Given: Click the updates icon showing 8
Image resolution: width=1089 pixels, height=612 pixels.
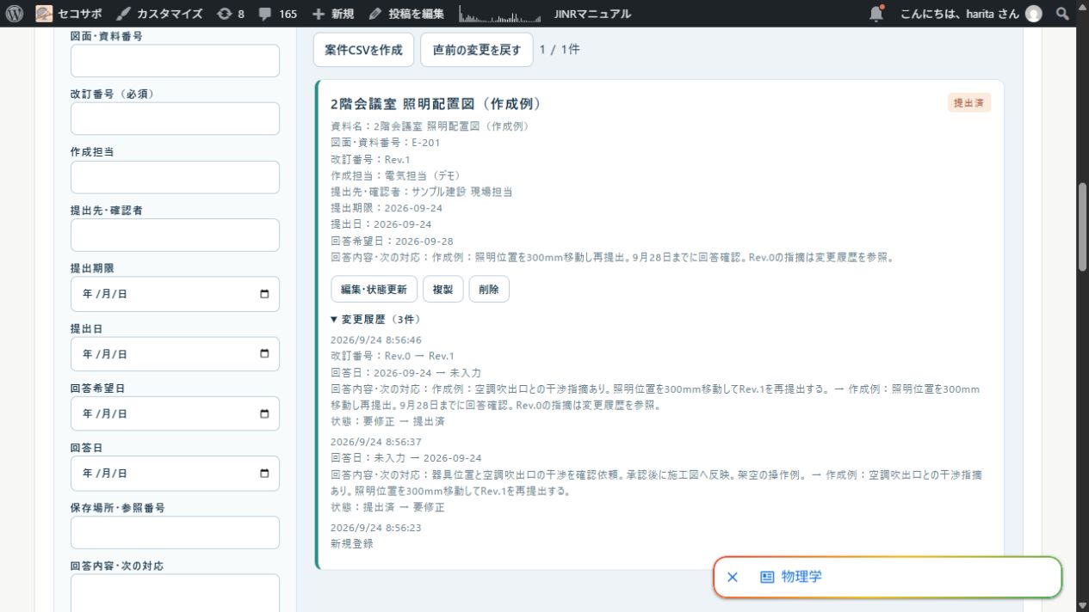Looking at the screenshot, I should click(x=231, y=14).
